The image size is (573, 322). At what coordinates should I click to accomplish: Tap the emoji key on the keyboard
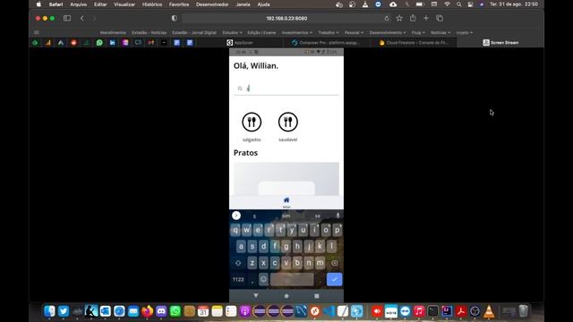pos(263,280)
